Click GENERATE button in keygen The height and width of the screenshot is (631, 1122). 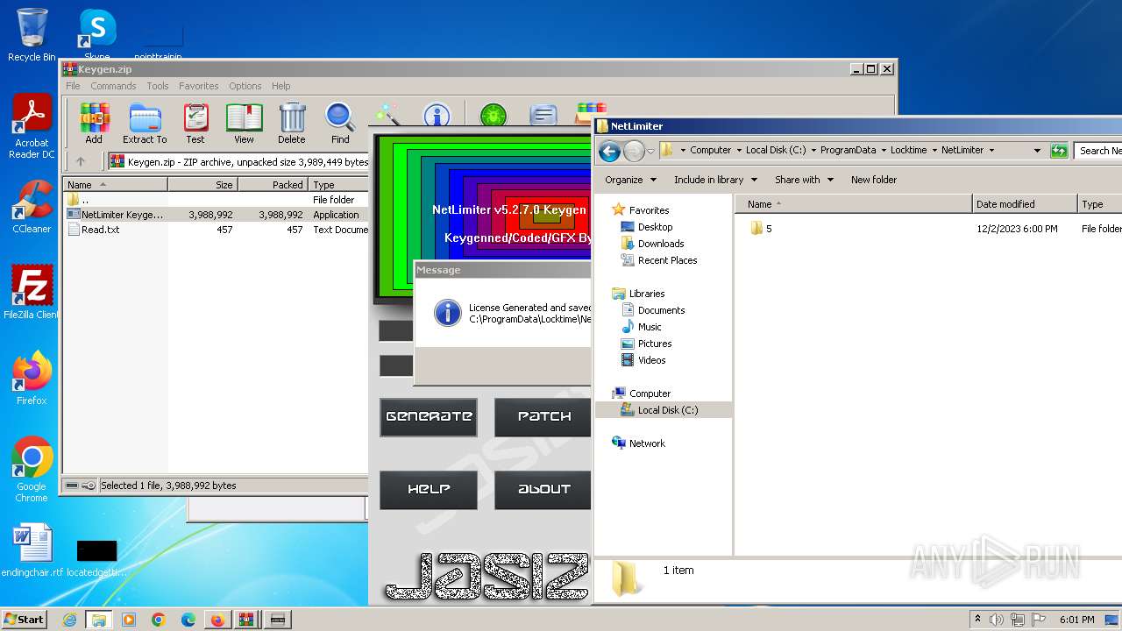(x=429, y=417)
